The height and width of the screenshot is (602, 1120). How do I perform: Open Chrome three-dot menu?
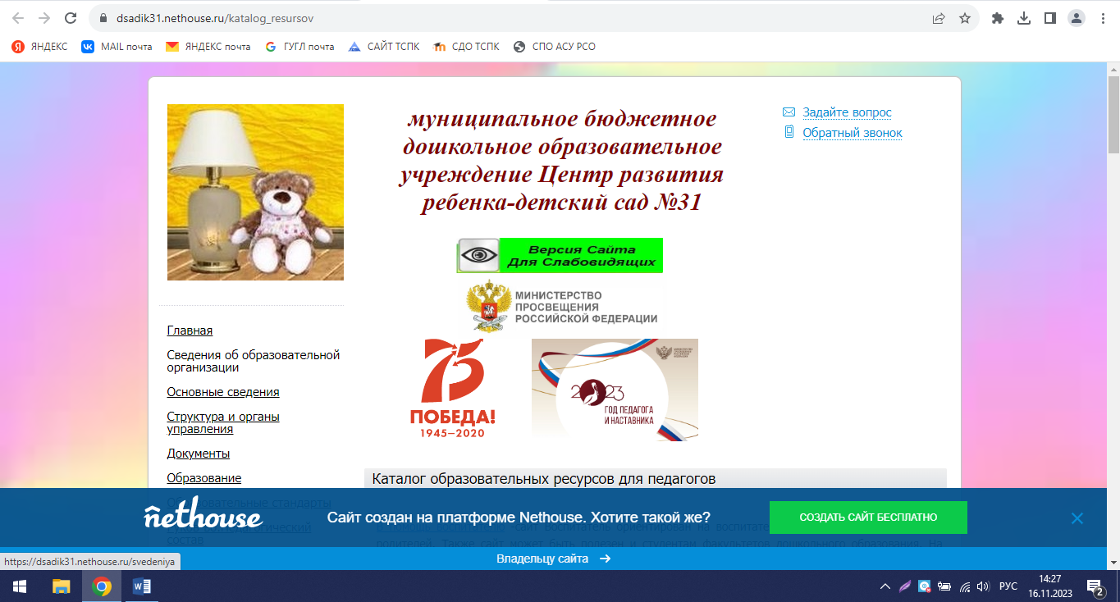click(1101, 18)
